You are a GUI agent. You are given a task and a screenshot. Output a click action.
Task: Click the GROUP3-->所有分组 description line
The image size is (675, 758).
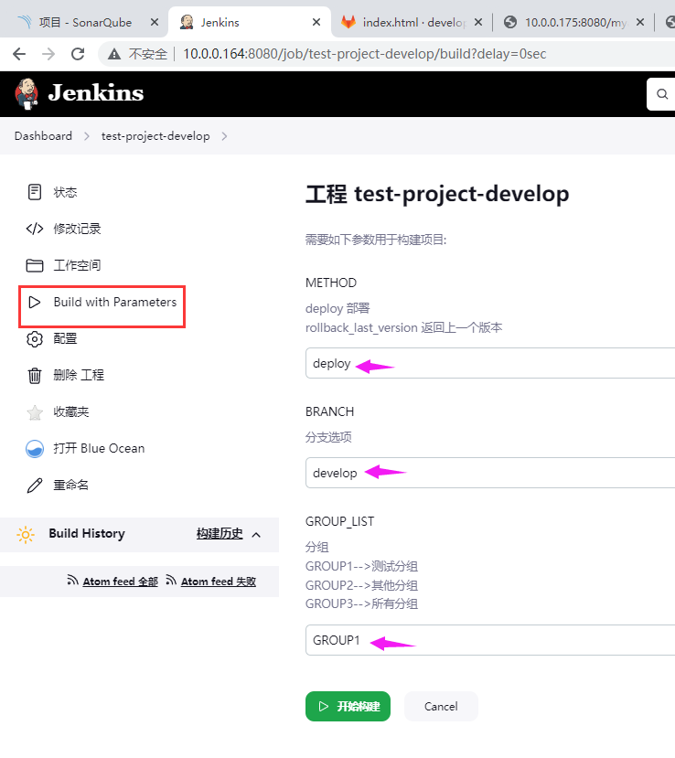click(x=361, y=603)
